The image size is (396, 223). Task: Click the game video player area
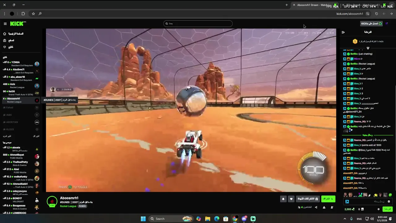[191, 110]
